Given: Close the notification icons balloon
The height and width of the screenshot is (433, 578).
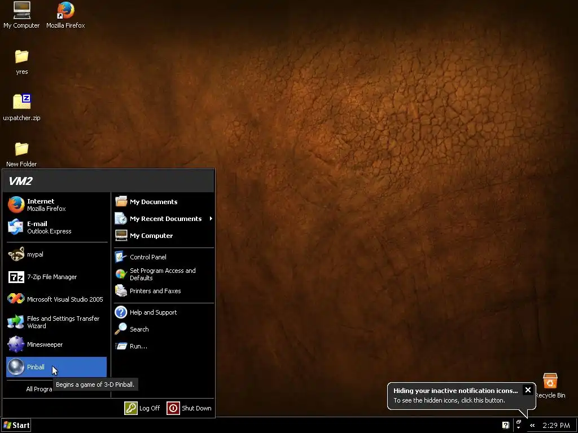Looking at the screenshot, I should (x=528, y=390).
